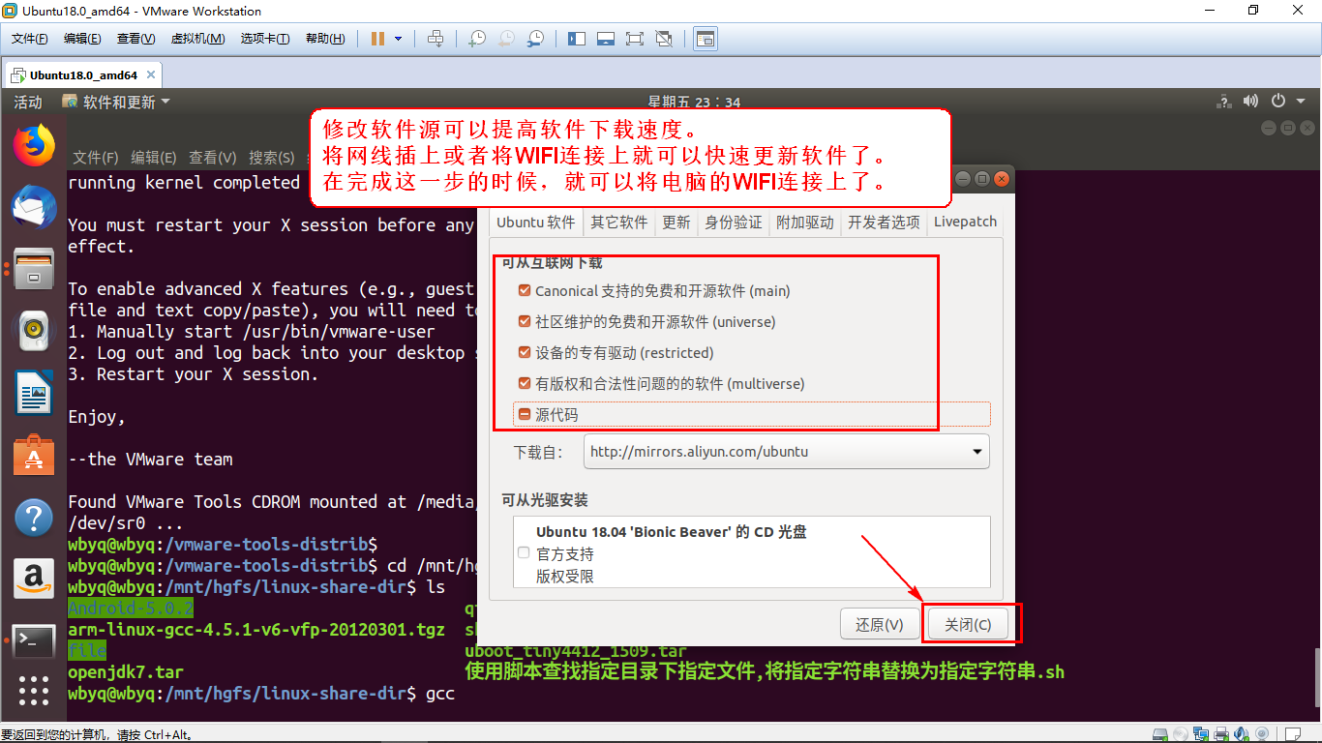
Task: Close the software dialog with its orange X
Action: pos(1002,179)
